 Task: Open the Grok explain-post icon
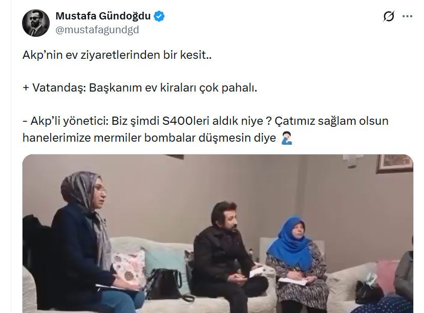click(389, 16)
